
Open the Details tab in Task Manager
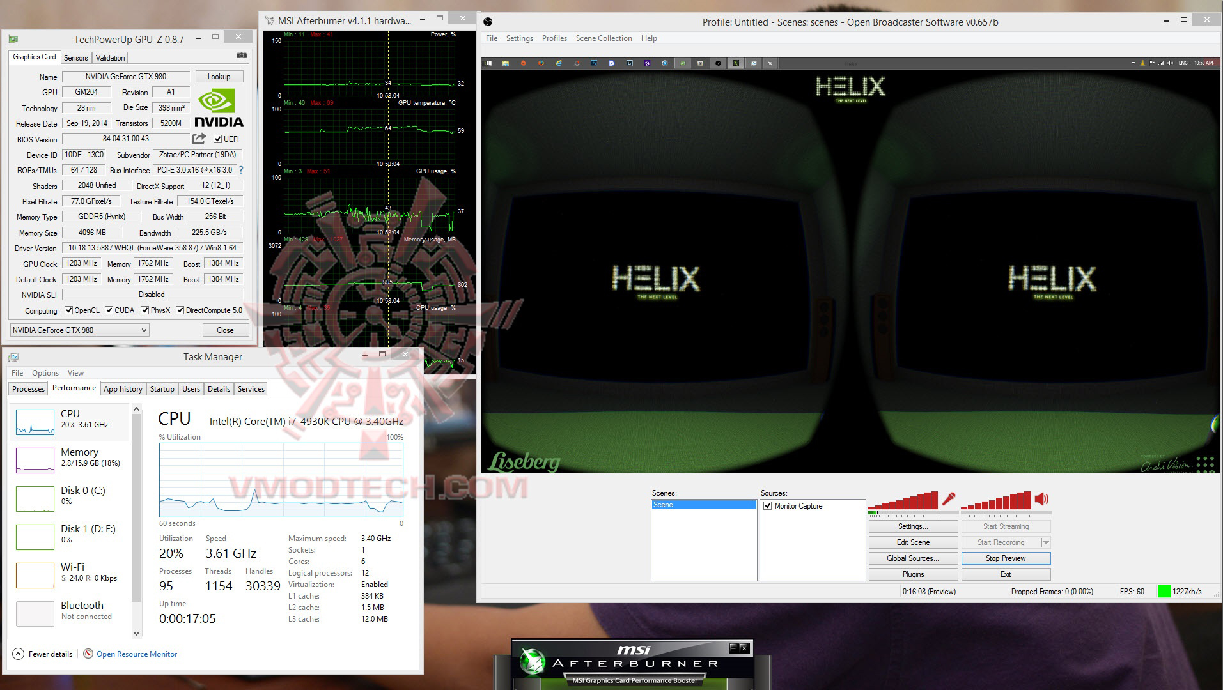pos(219,389)
